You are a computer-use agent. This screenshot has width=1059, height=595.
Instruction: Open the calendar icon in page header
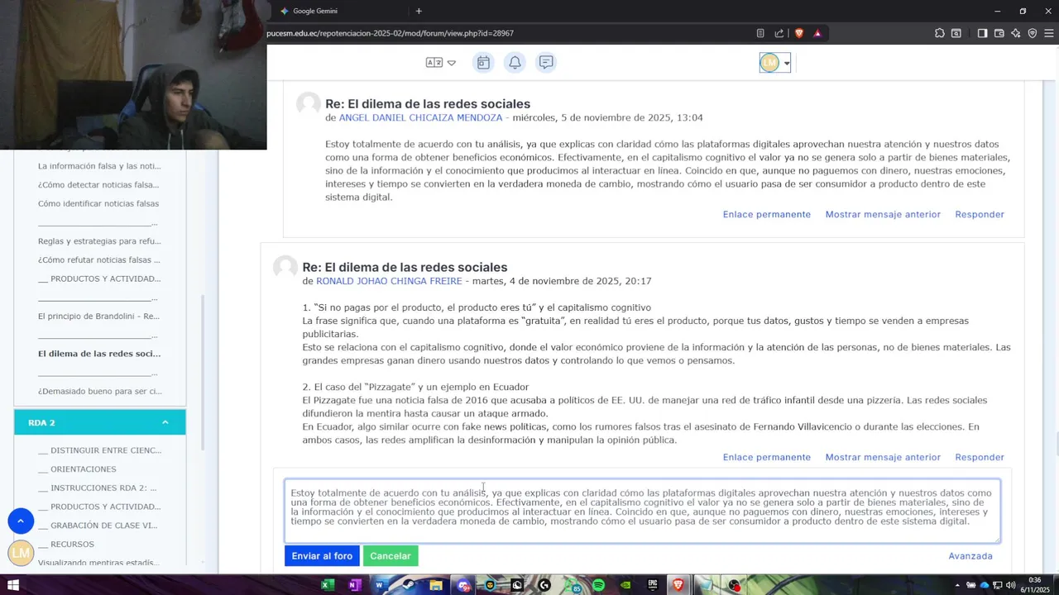tap(483, 63)
